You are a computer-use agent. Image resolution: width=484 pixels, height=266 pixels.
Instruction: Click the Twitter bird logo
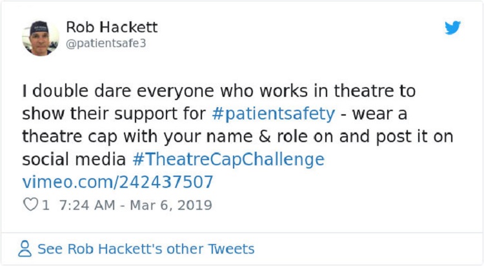[x=453, y=28]
